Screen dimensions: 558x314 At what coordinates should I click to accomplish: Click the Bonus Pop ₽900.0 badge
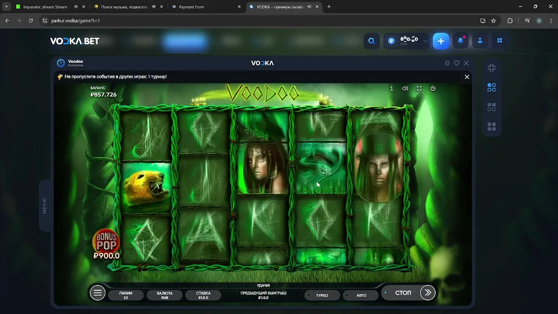pyautogui.click(x=106, y=244)
